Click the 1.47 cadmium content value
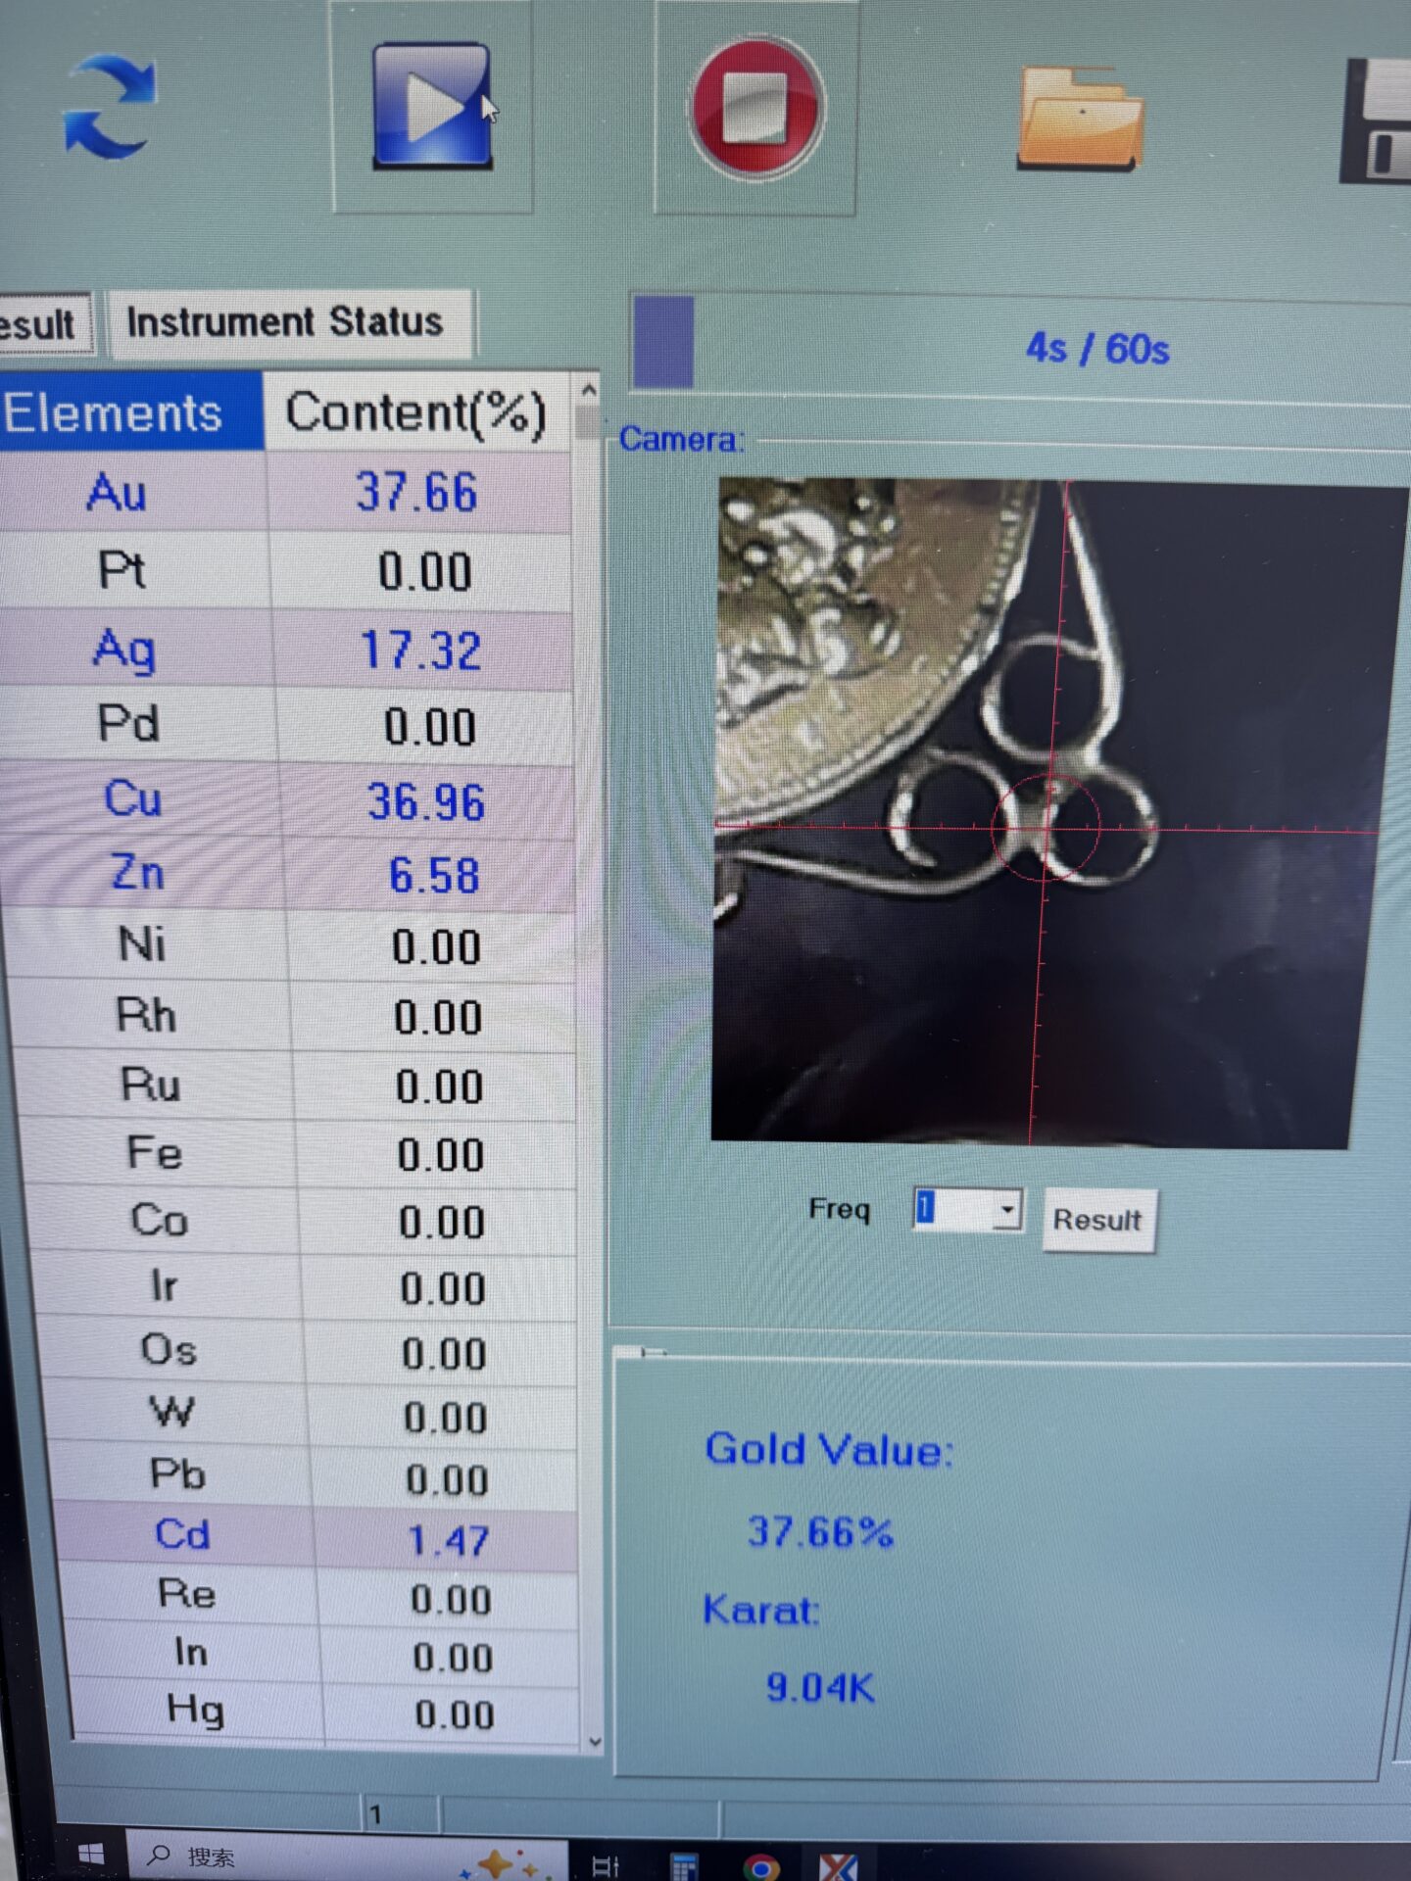The height and width of the screenshot is (1881, 1411). [x=449, y=1541]
